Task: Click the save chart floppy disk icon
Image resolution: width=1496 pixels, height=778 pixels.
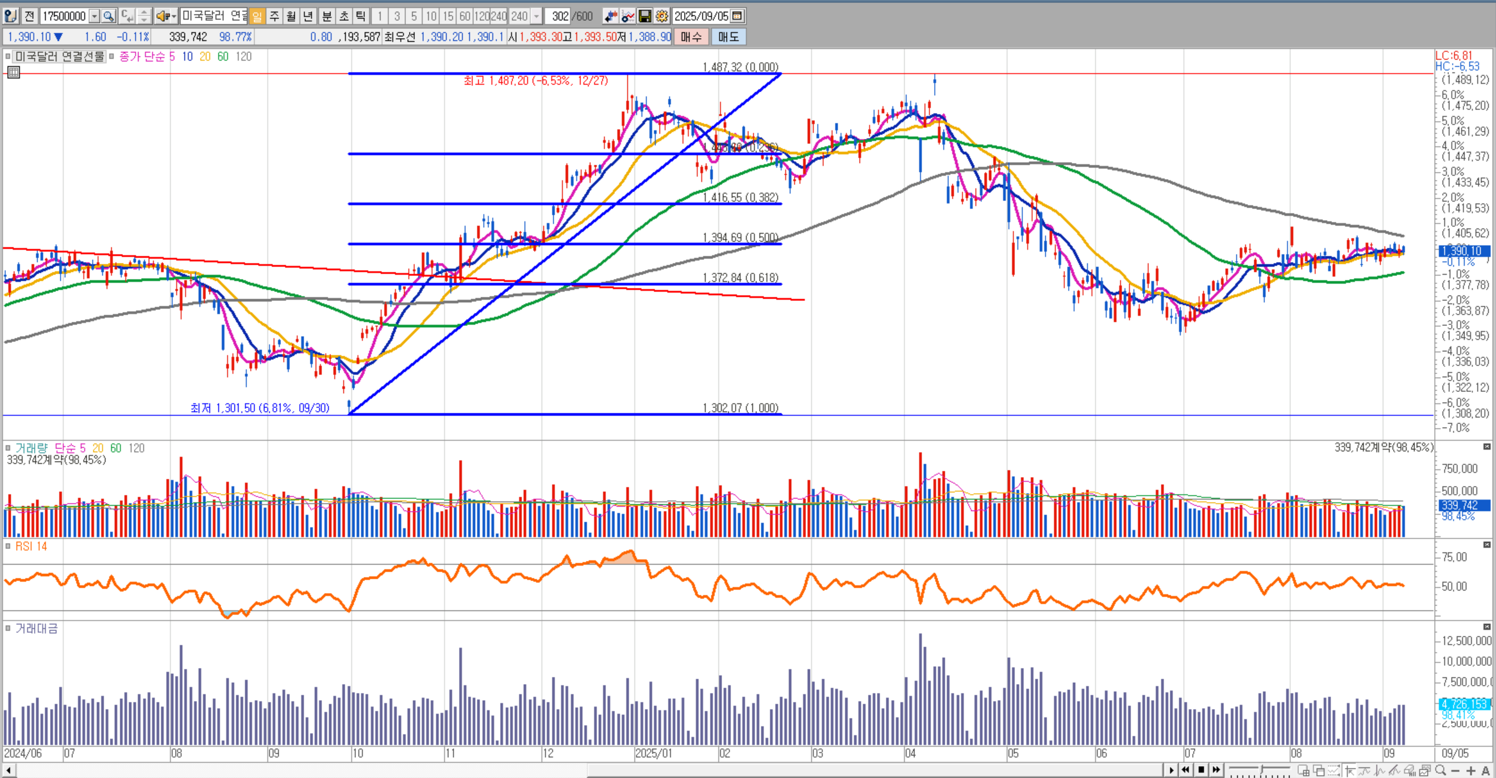Action: (645, 16)
